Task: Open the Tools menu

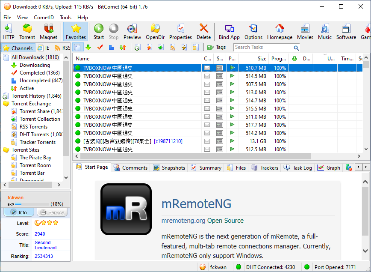Action: click(x=65, y=18)
